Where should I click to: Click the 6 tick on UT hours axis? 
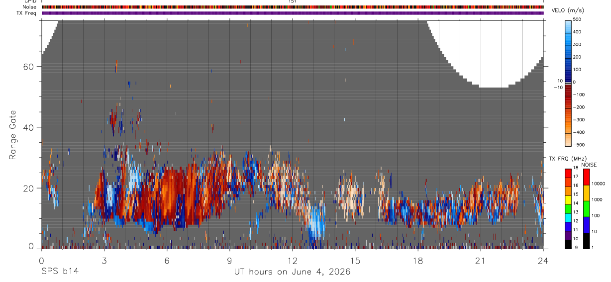(x=167, y=260)
